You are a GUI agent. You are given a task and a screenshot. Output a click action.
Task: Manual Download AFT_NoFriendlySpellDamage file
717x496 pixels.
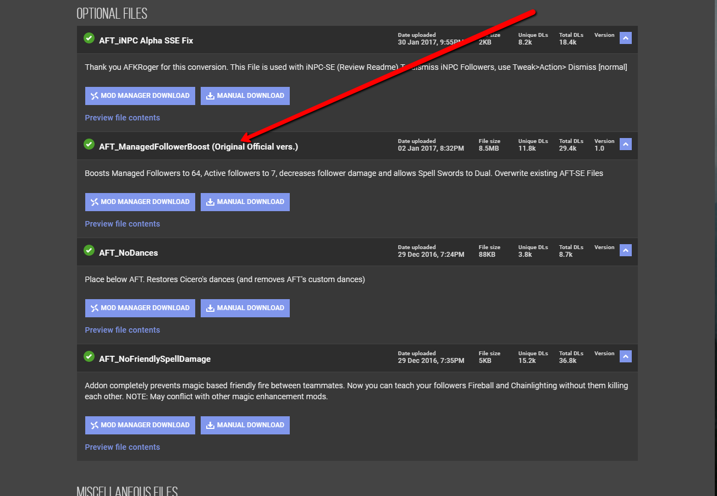tap(245, 425)
